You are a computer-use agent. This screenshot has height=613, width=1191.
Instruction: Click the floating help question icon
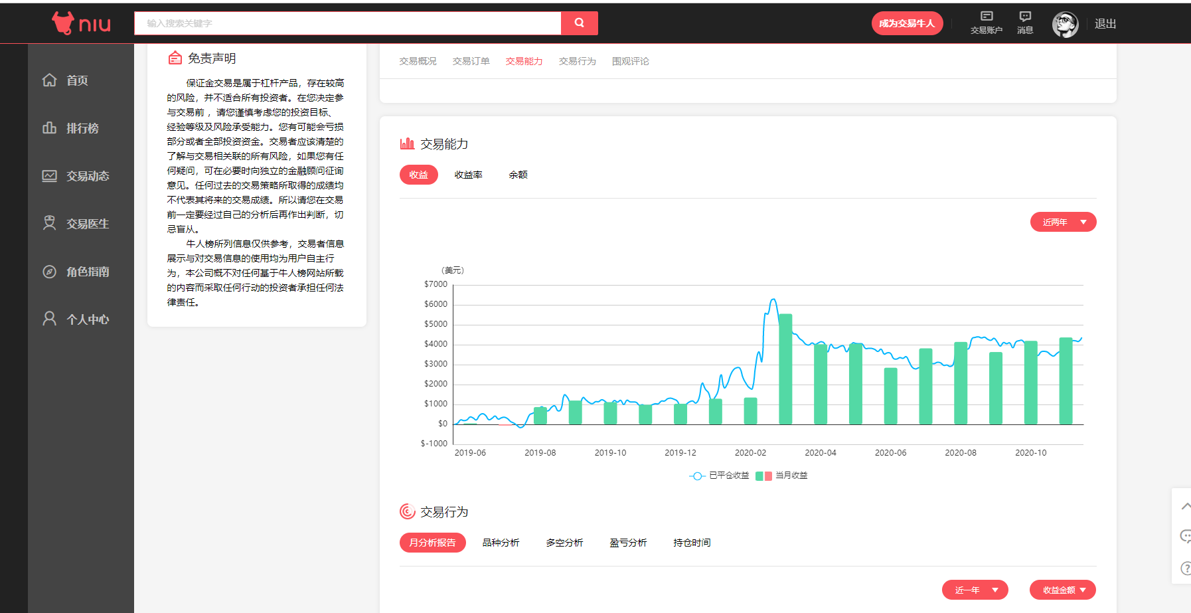click(x=1186, y=569)
